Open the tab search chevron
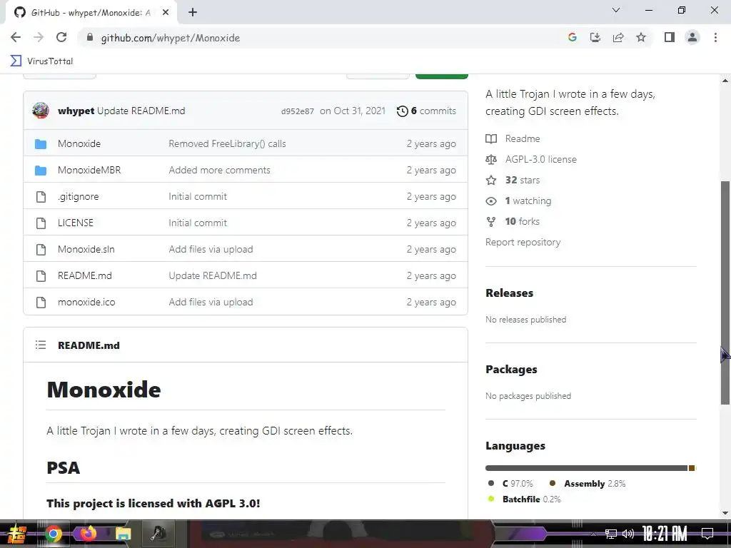This screenshot has width=731, height=548. 616,10
